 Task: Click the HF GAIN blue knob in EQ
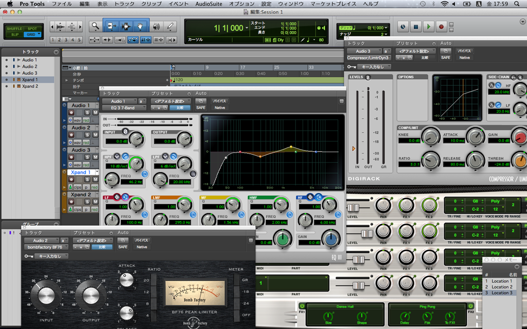(331, 239)
